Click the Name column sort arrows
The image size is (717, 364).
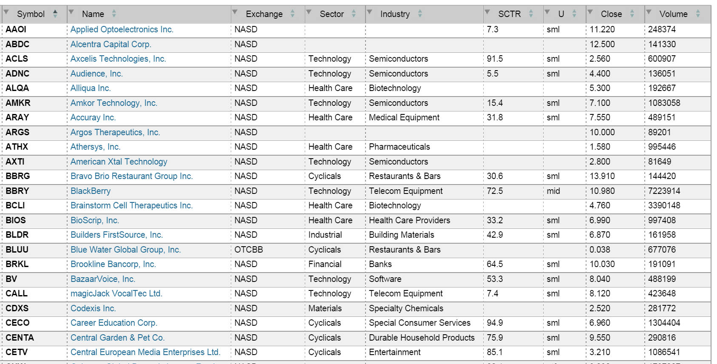point(114,14)
